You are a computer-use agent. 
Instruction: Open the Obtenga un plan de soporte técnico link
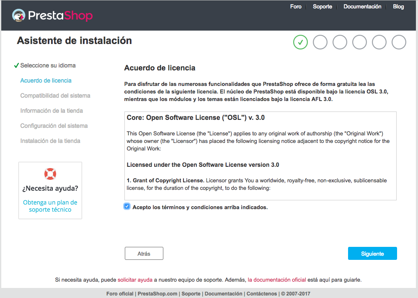(50, 206)
